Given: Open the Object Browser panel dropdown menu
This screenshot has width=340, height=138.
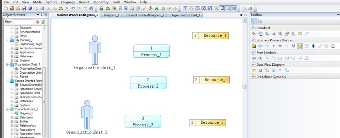Looking at the screenshot, I should [38, 15].
